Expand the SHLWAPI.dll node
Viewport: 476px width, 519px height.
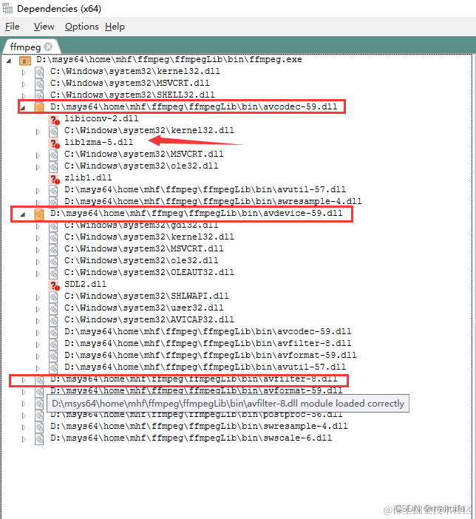(x=38, y=297)
